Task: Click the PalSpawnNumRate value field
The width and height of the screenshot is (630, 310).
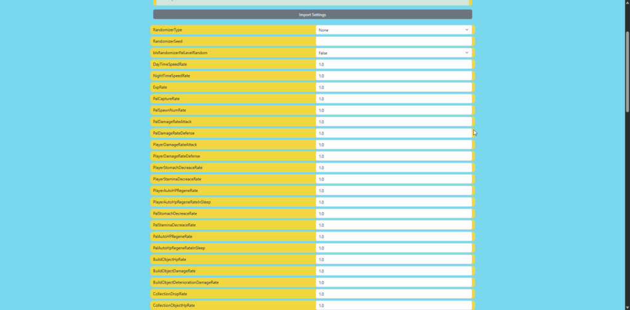Action: pyautogui.click(x=394, y=110)
